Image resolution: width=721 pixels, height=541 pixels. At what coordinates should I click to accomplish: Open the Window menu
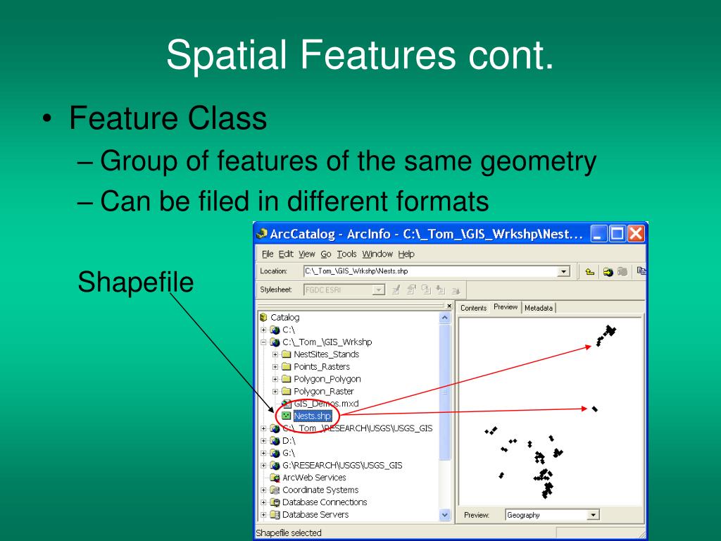[x=377, y=254]
